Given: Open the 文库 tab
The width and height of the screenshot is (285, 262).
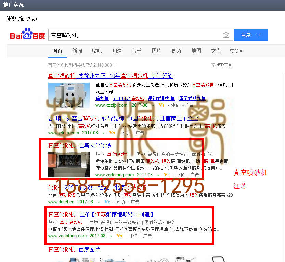Looking at the screenshot, I should tap(216, 51).
